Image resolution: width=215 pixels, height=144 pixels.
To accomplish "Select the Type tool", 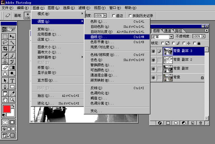I will [x=12, y=81].
